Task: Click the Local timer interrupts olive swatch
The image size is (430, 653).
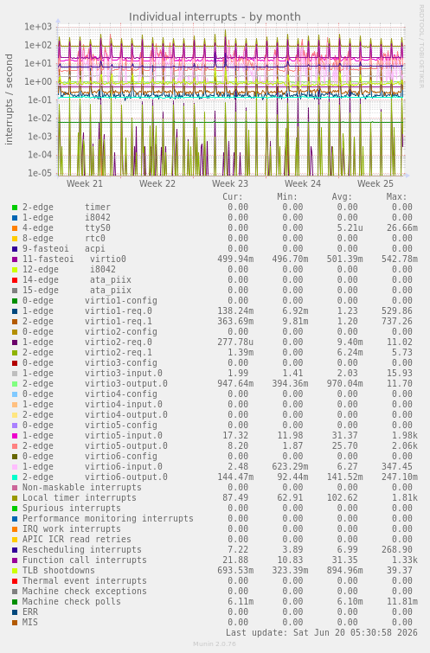Action: click(15, 498)
